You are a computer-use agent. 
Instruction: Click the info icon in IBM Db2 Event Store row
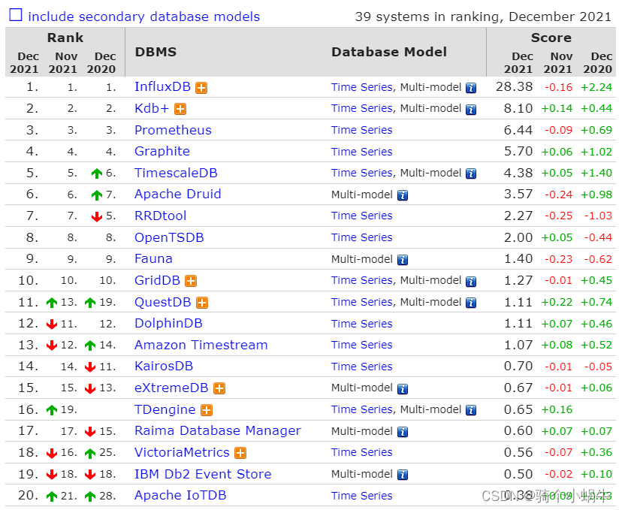[x=403, y=475]
